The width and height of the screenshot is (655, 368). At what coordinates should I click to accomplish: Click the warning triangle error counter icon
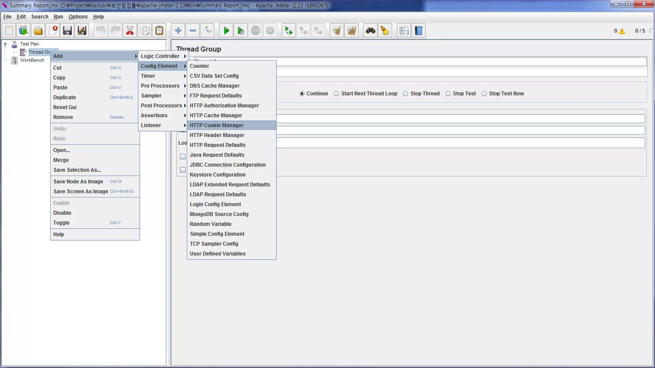(622, 31)
